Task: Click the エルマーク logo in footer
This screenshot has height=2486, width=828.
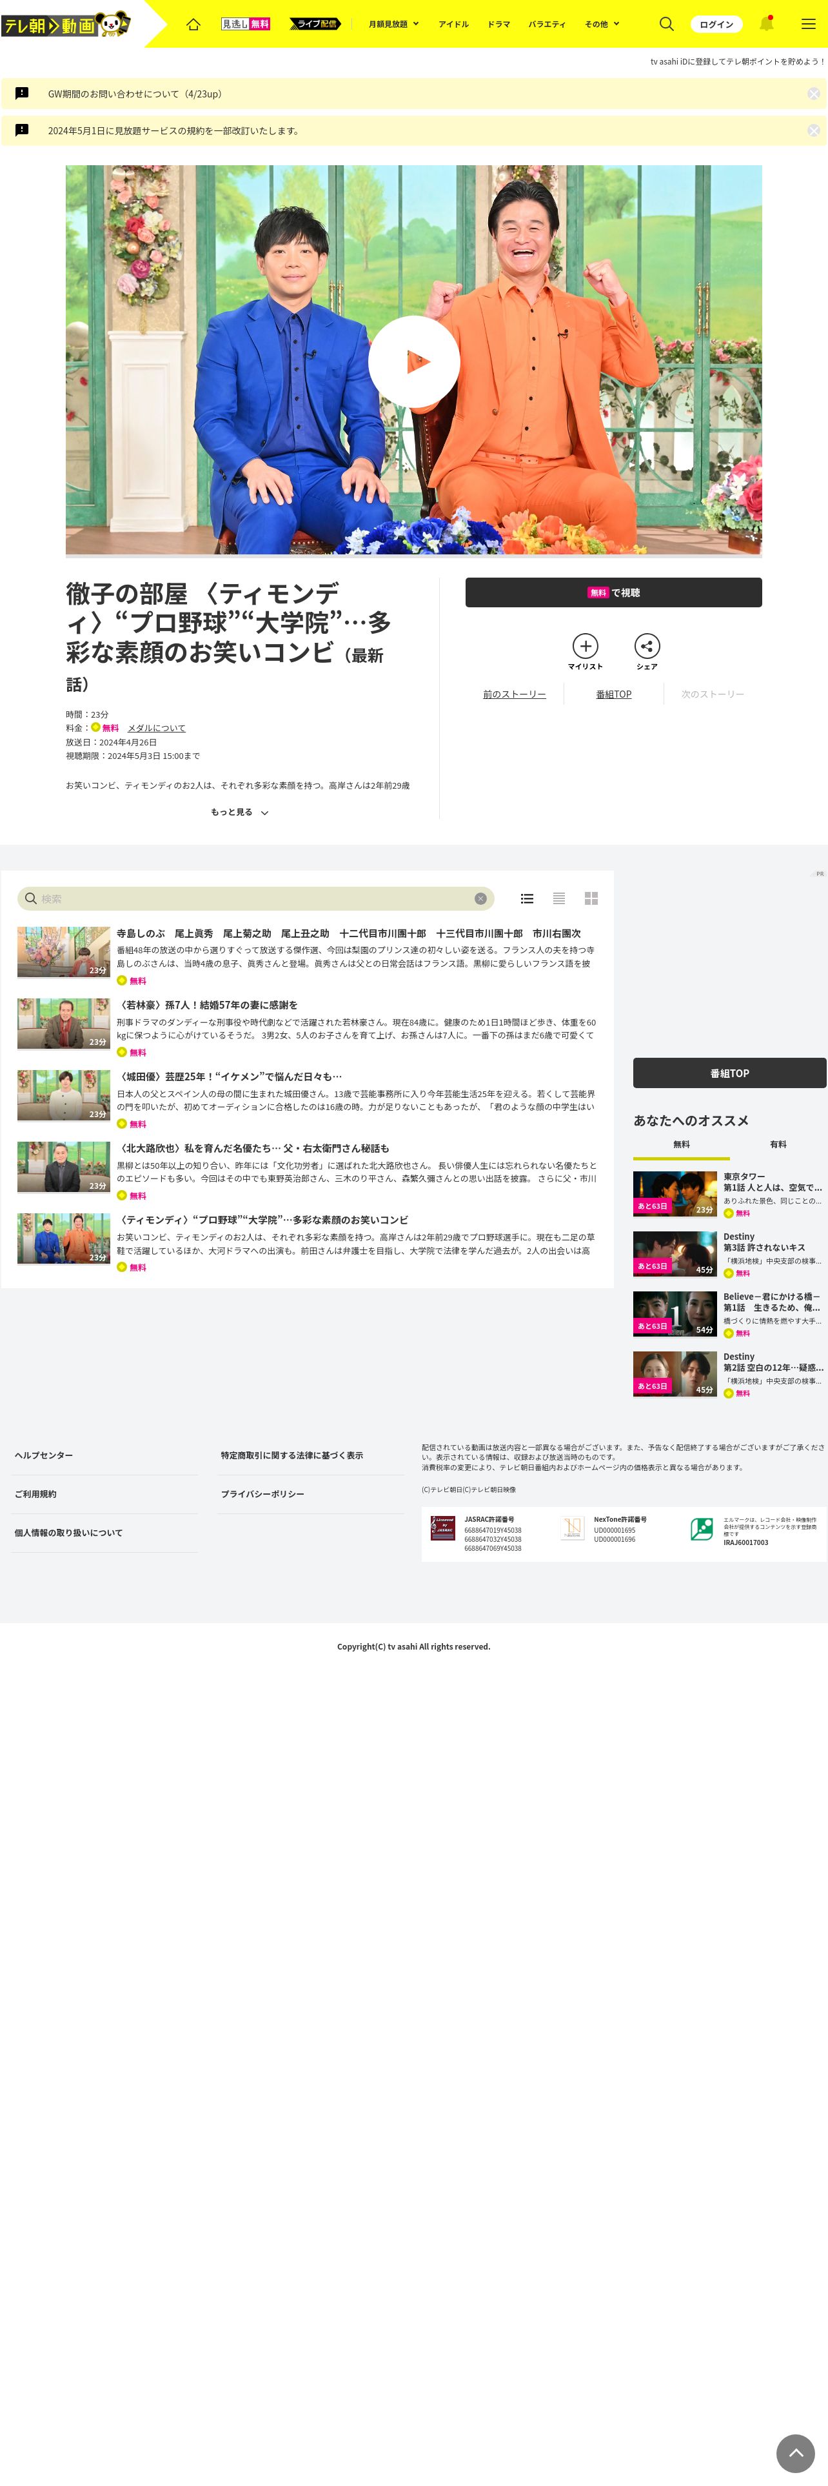Action: [702, 1530]
